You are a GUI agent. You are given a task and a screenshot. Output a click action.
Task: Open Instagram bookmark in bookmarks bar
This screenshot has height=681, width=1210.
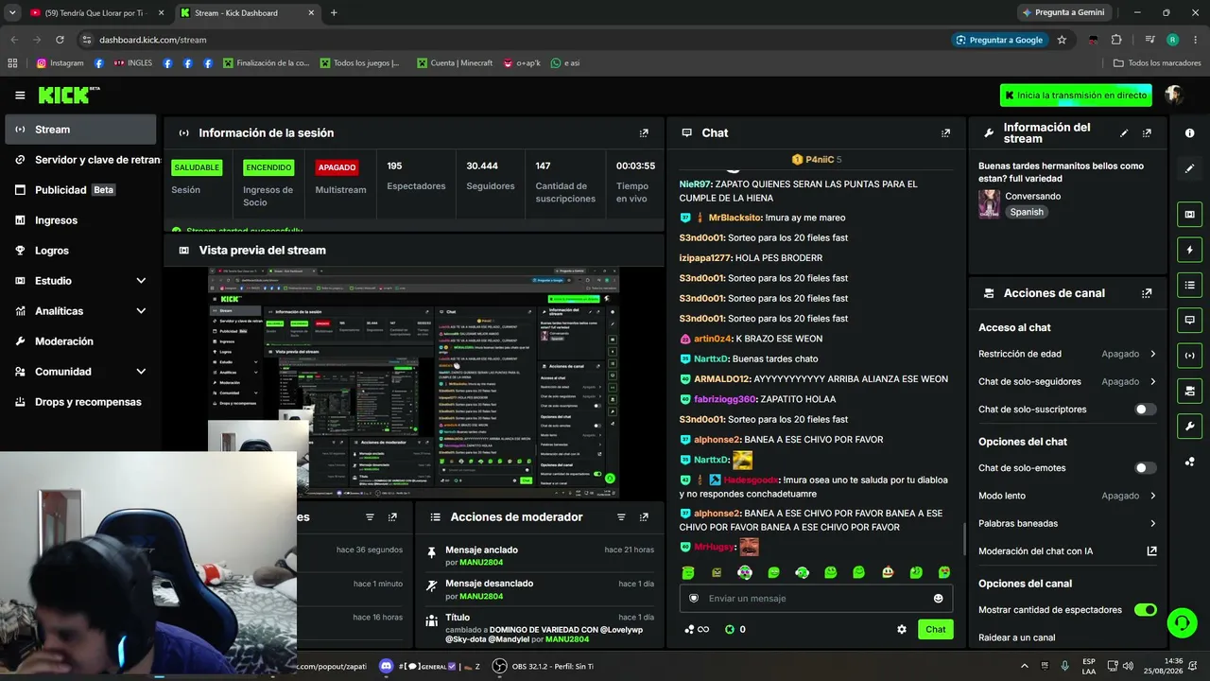click(x=60, y=63)
